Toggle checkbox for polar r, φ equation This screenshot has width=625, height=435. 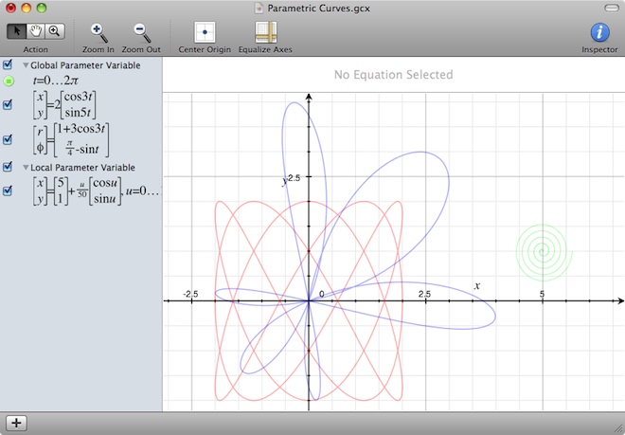point(9,139)
